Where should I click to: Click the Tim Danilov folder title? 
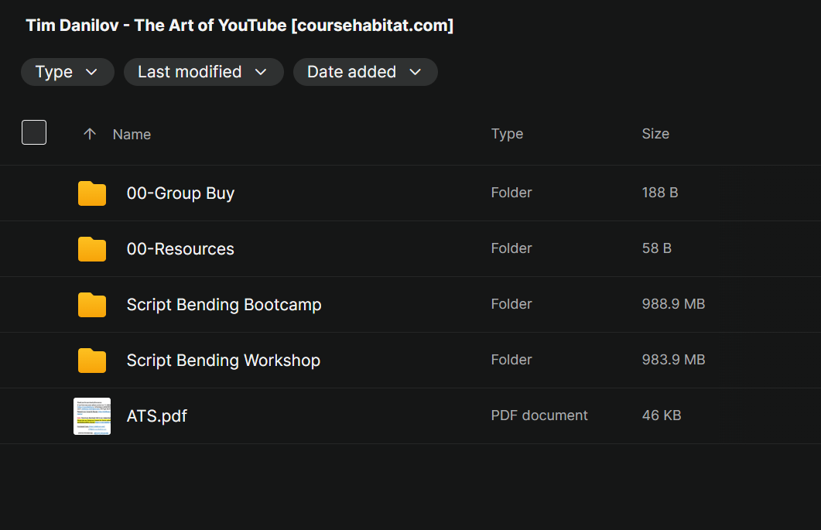[x=240, y=25]
